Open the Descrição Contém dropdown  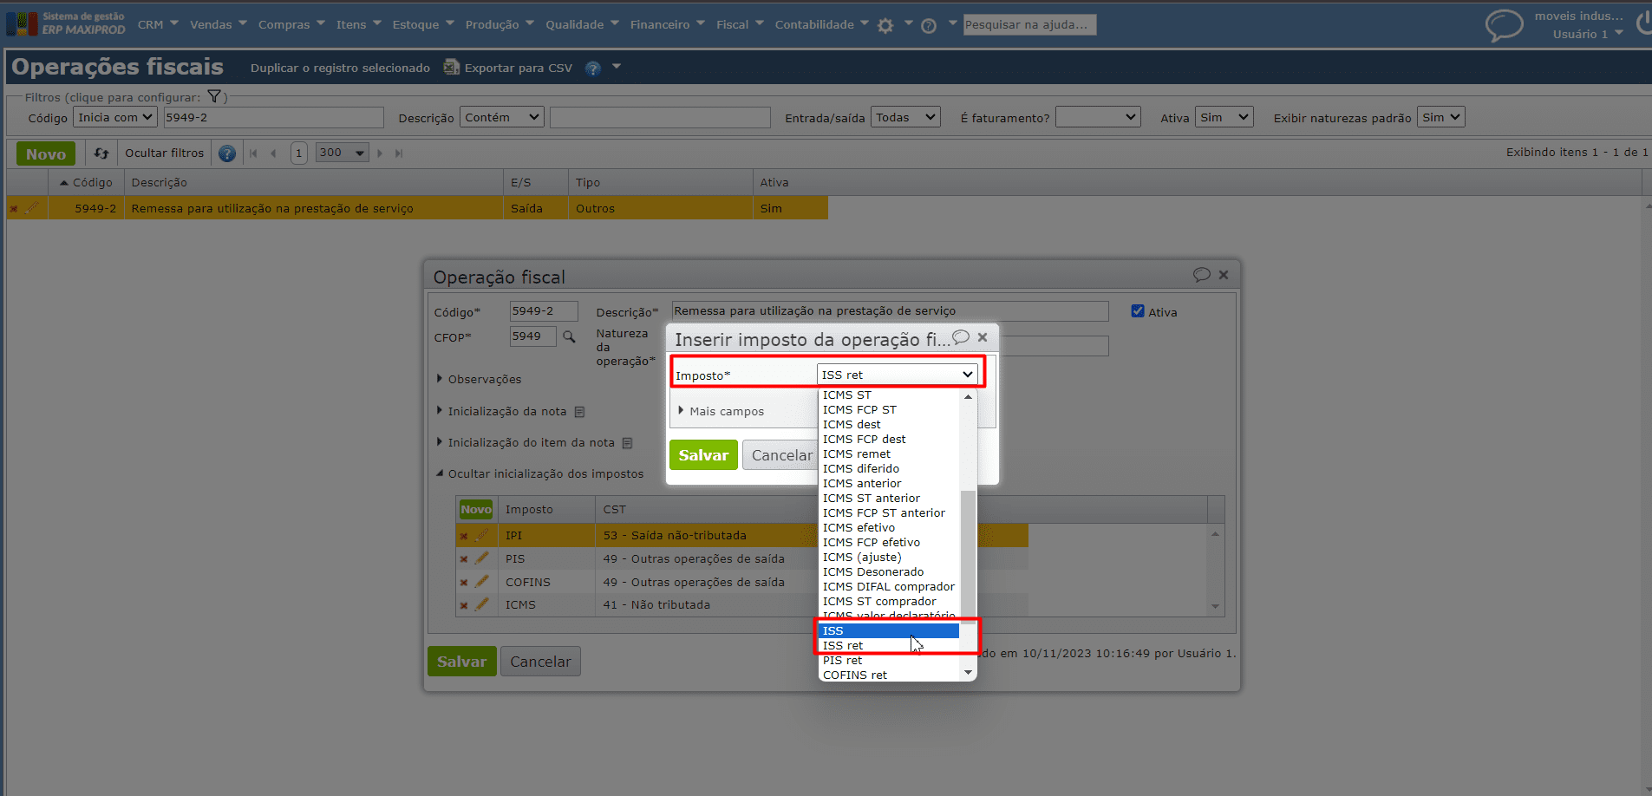coord(502,118)
